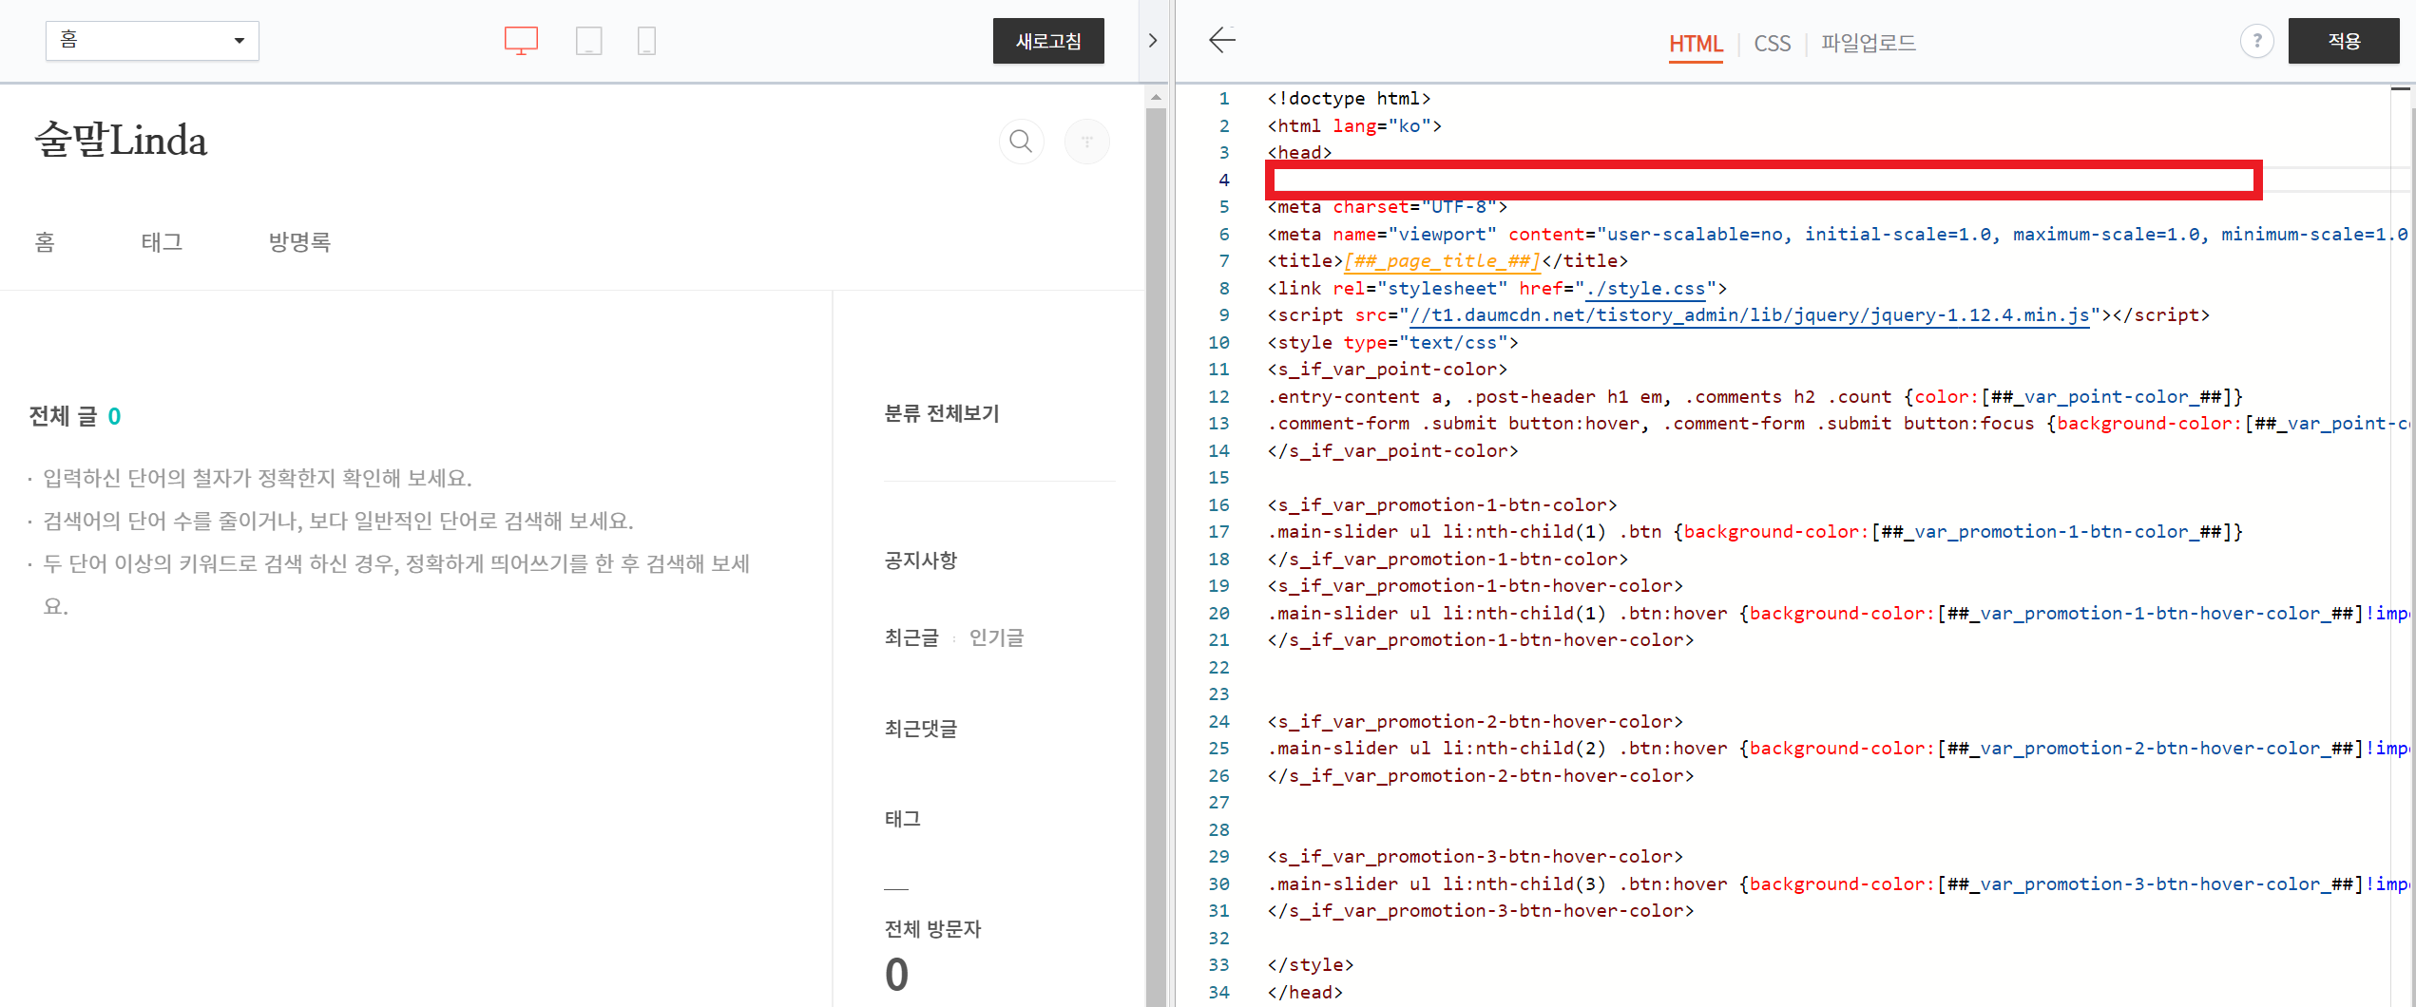Viewport: 2416px width, 1007px height.
Task: Open the help question mark icon
Action: point(2256,41)
